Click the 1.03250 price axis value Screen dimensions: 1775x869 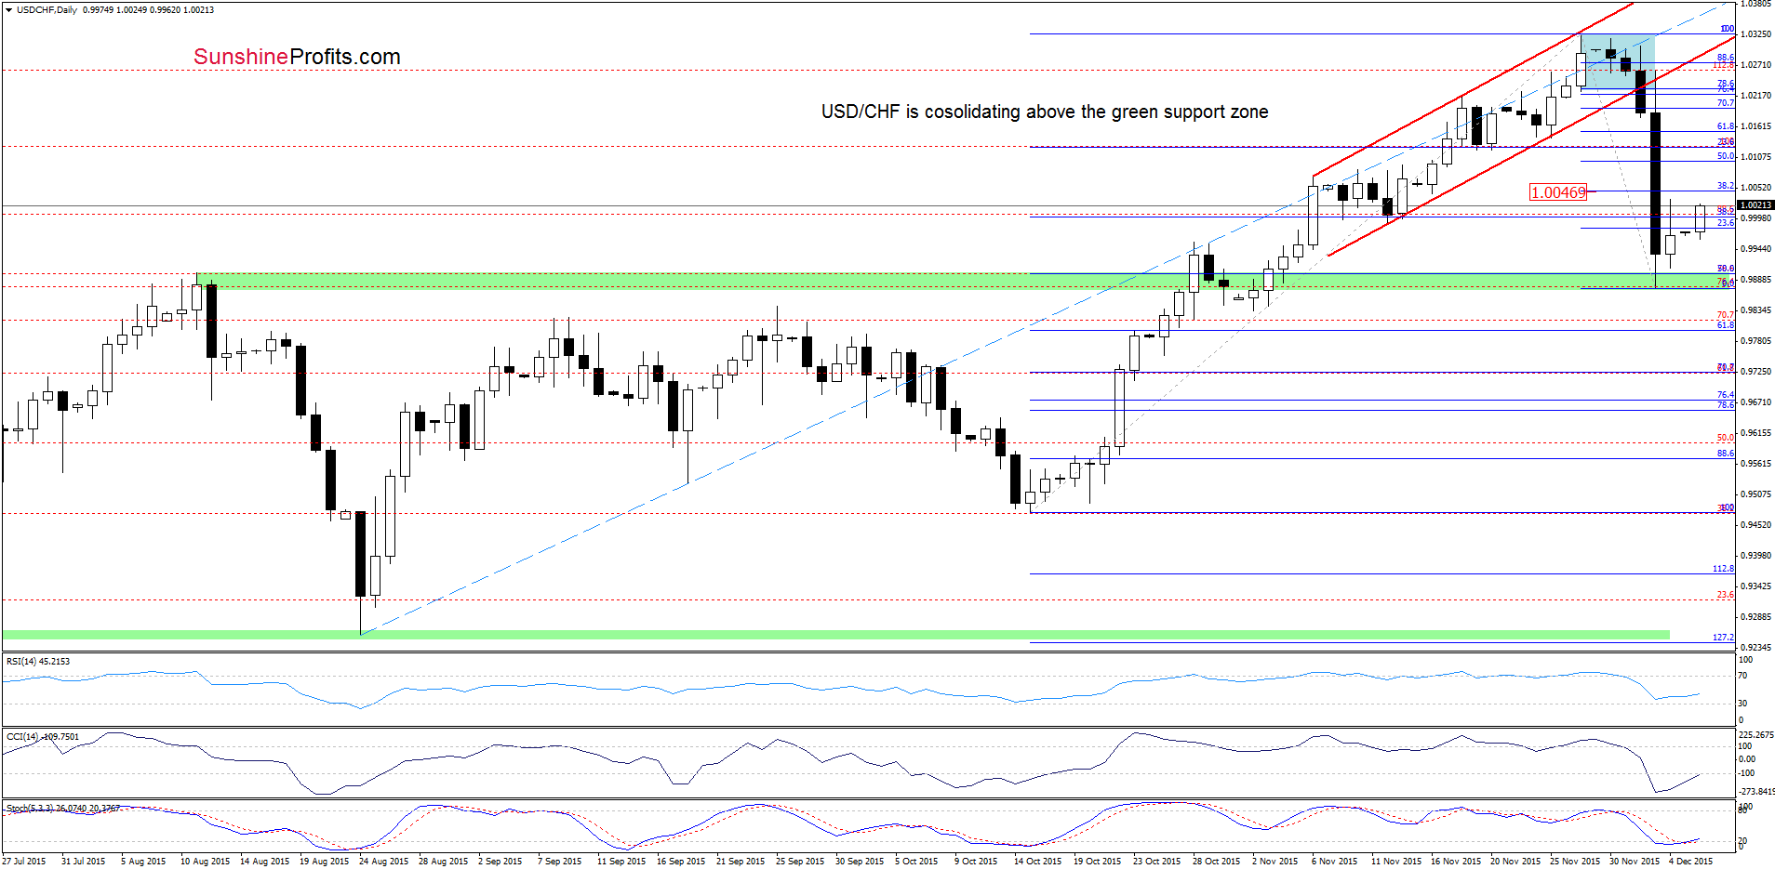click(1755, 34)
